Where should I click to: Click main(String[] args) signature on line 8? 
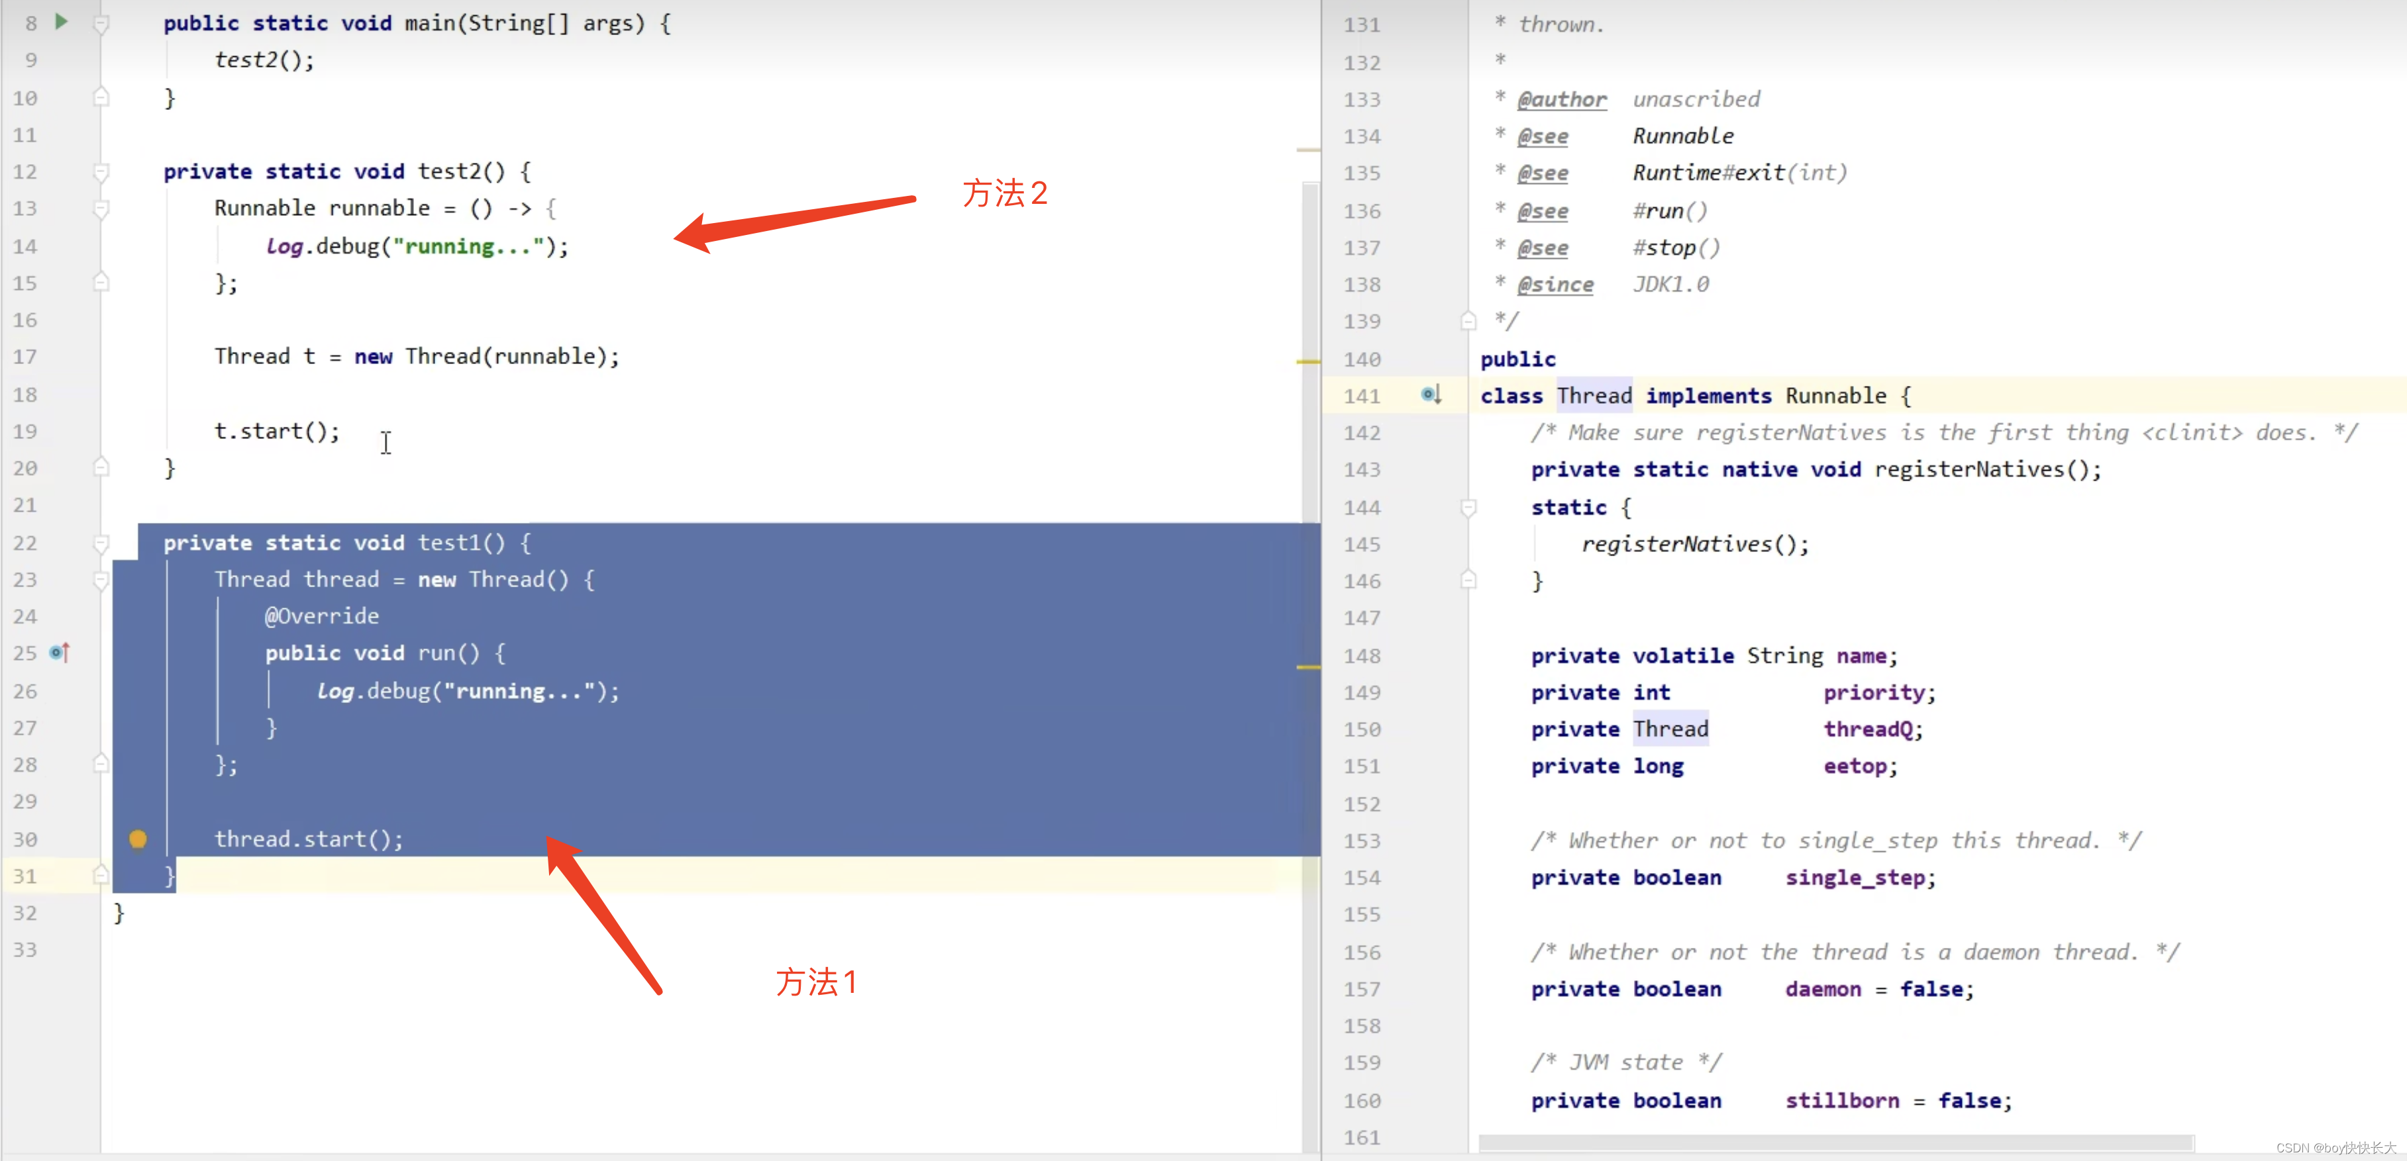tap(524, 23)
